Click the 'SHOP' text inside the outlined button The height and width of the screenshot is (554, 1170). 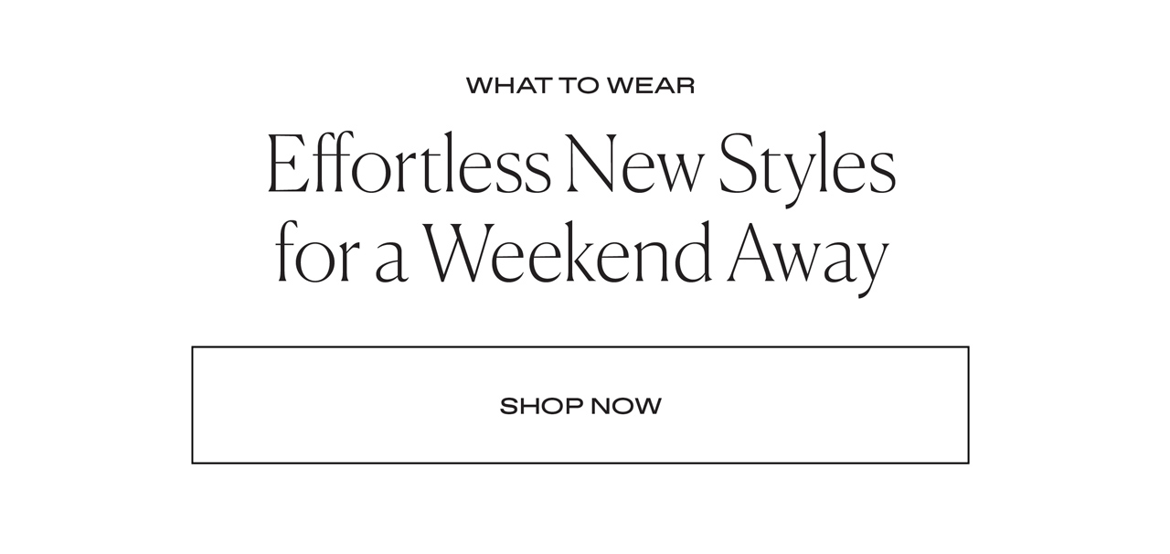(540, 407)
